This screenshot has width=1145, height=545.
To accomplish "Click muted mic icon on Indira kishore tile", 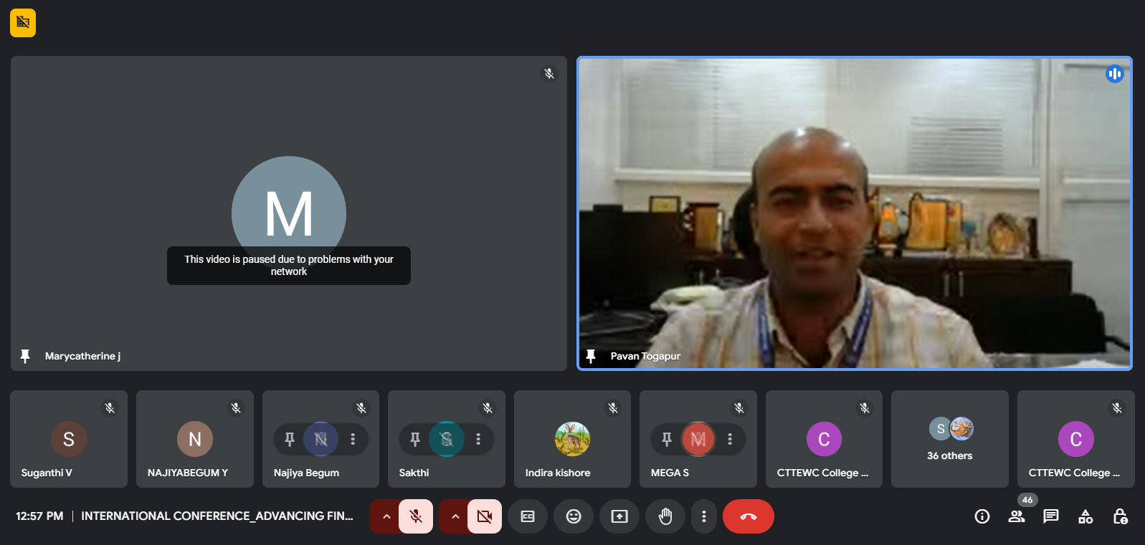I will 613,408.
